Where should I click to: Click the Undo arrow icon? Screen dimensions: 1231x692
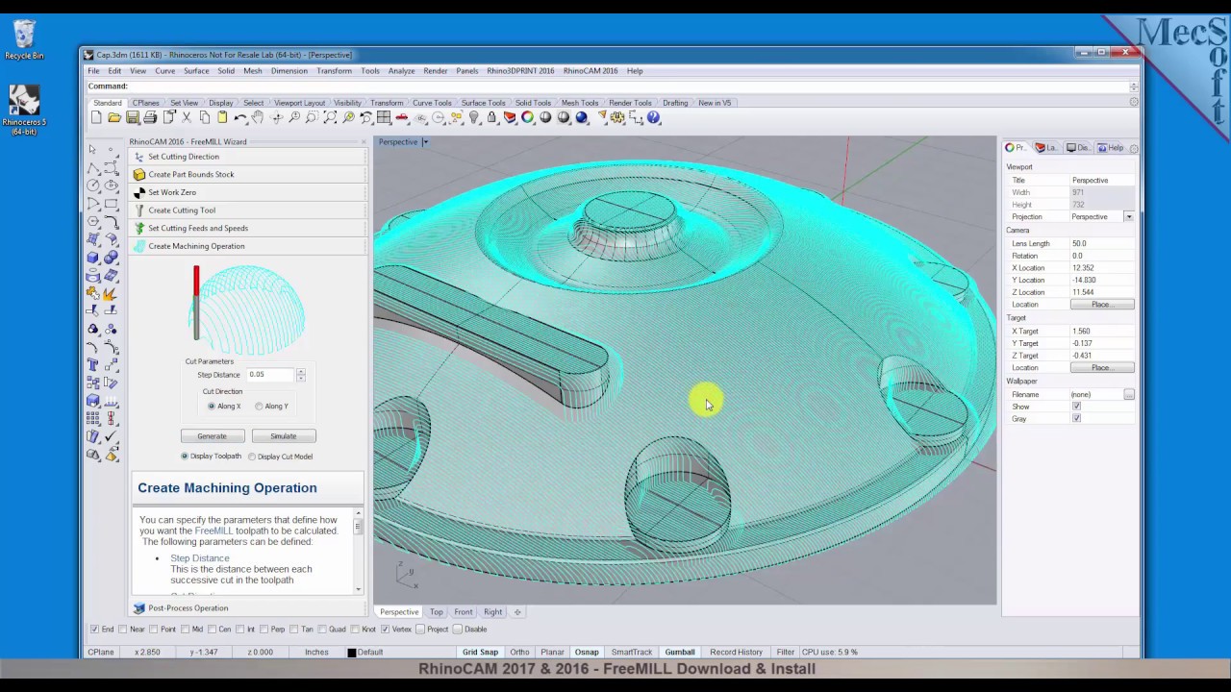click(x=239, y=117)
